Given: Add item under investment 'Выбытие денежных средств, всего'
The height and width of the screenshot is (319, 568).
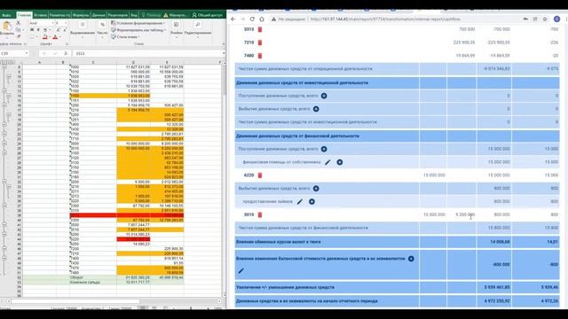Looking at the screenshot, I should (x=316, y=109).
